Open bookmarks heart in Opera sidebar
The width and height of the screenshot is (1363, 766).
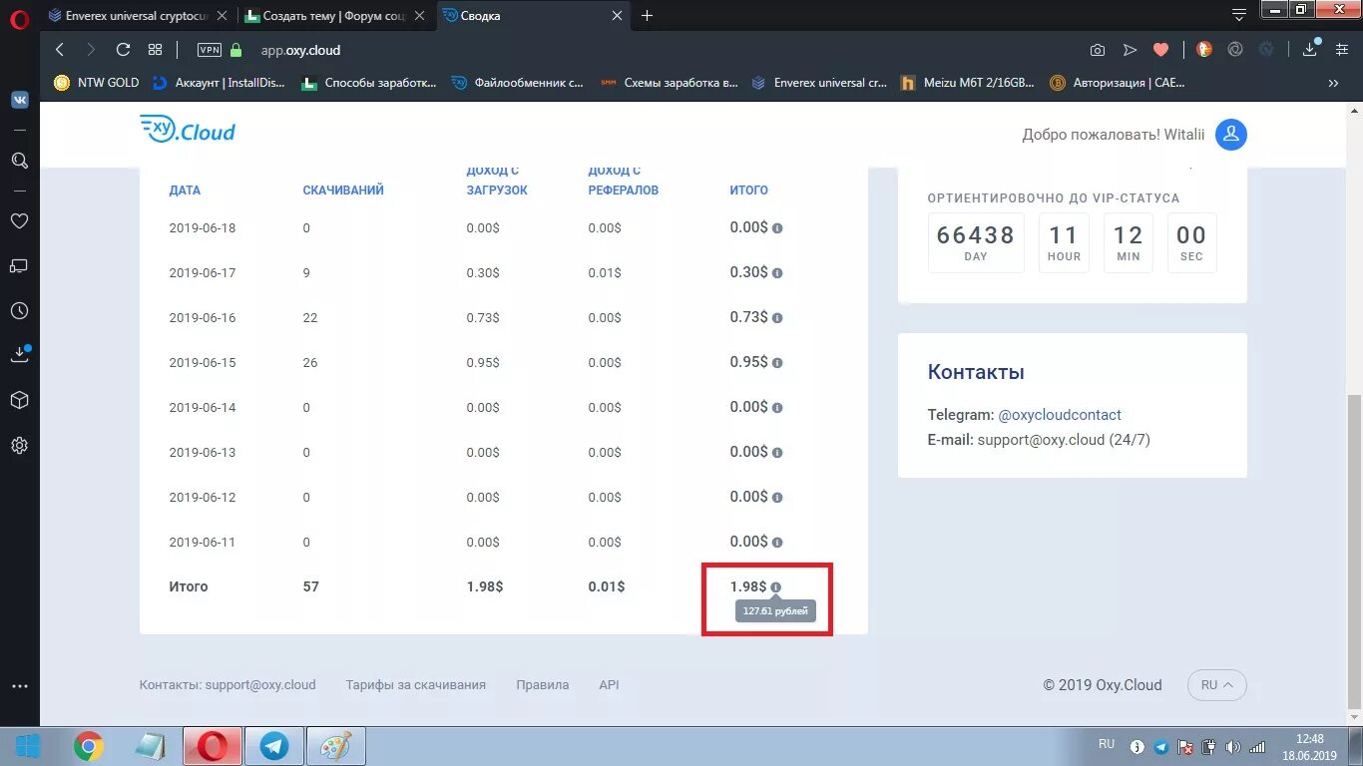(x=19, y=221)
